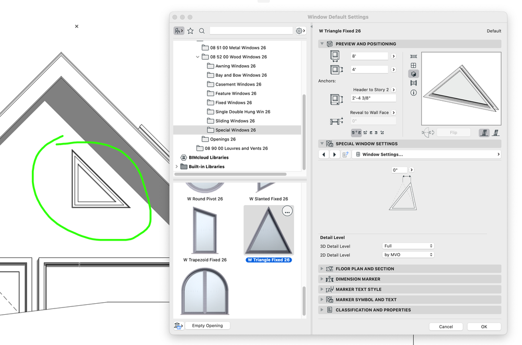Viewport: 522px width, 345px height.
Task: Show object info with the i icon
Action: pyautogui.click(x=413, y=93)
